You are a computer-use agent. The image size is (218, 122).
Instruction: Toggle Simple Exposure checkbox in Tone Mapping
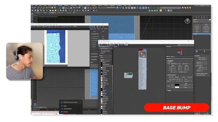coord(91,37)
